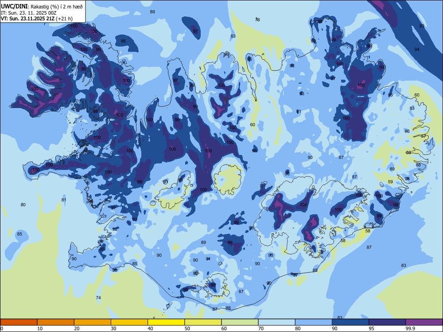
Task: Click the 70–80 light blue legend swatch
Action: pyautogui.click(x=276, y=322)
